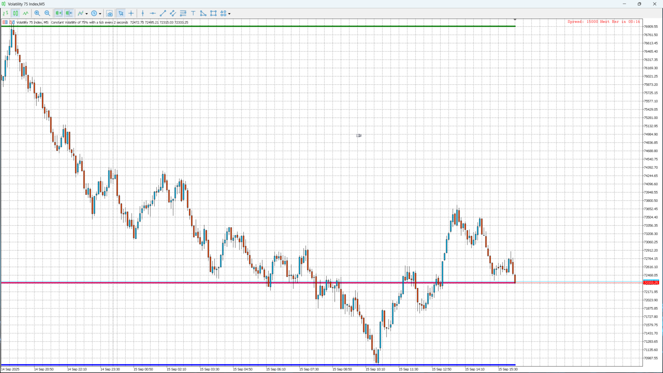This screenshot has height=373, width=663.
Task: Select the equidistant channel tool
Action: pyautogui.click(x=173, y=13)
